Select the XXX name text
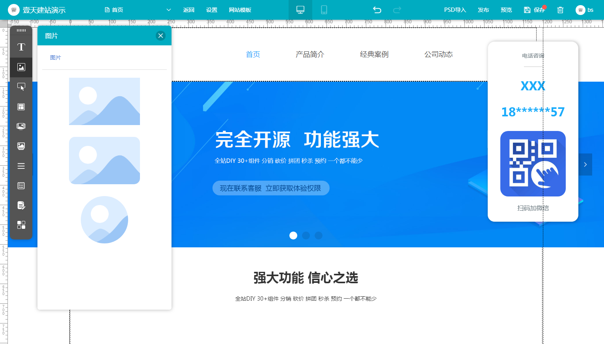Viewport: 604px width, 344px height. tap(533, 86)
